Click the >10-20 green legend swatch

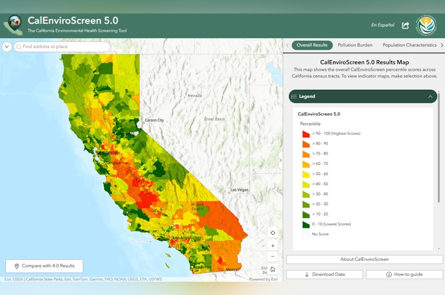click(x=306, y=214)
